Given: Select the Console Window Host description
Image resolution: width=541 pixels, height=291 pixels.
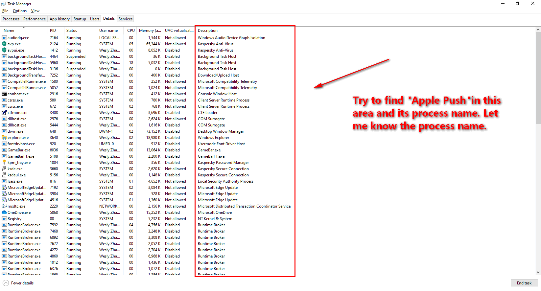Looking at the screenshot, I should point(217,94).
